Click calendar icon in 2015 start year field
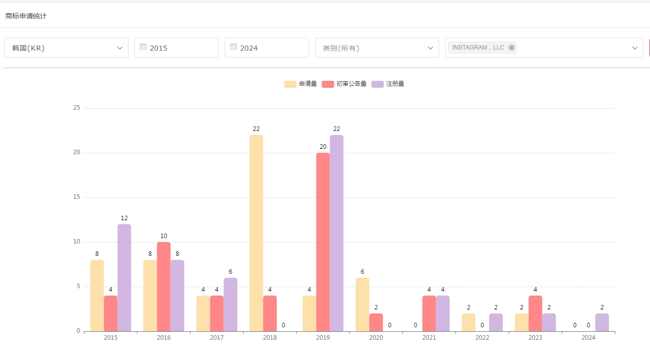The width and height of the screenshot is (650, 364). click(143, 47)
